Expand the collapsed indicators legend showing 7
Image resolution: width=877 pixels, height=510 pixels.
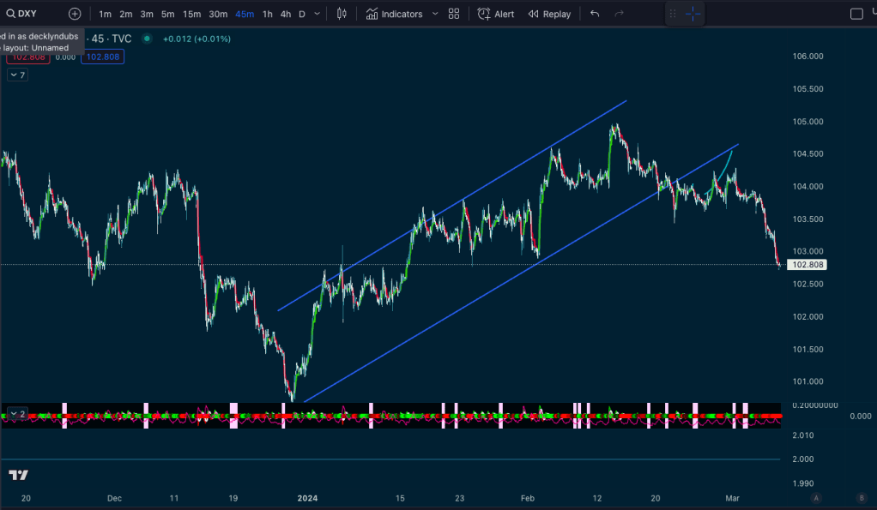[17, 75]
